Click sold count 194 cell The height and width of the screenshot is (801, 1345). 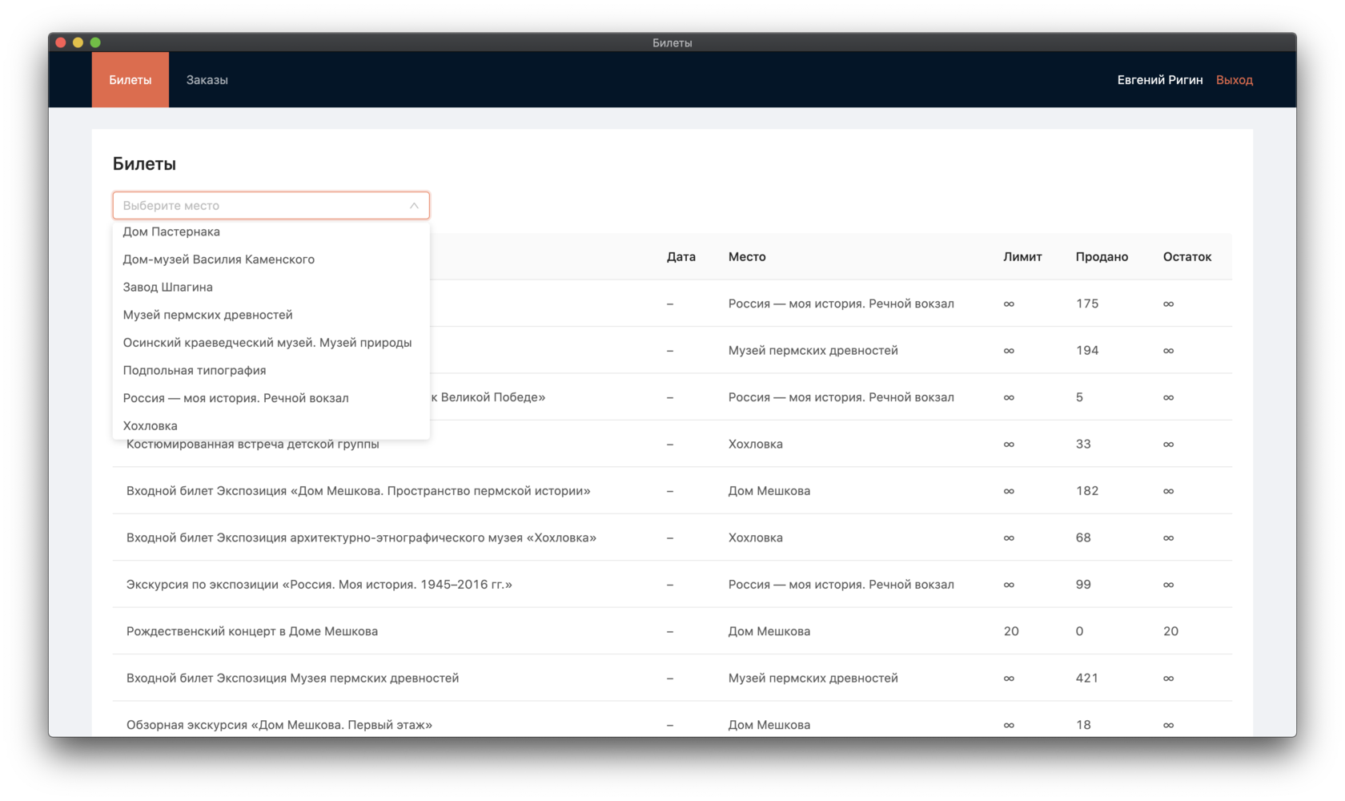(1086, 351)
